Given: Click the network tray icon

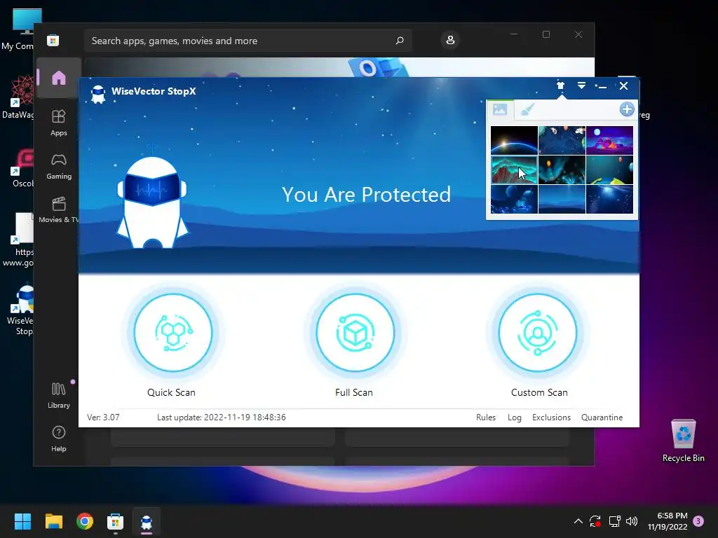Looking at the screenshot, I should tap(614, 521).
